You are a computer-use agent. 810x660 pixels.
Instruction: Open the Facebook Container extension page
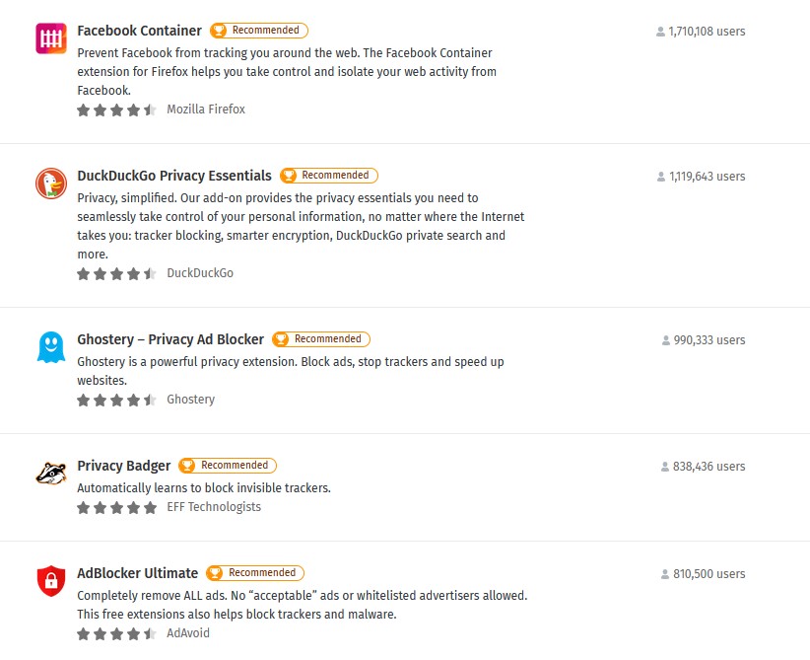139,31
